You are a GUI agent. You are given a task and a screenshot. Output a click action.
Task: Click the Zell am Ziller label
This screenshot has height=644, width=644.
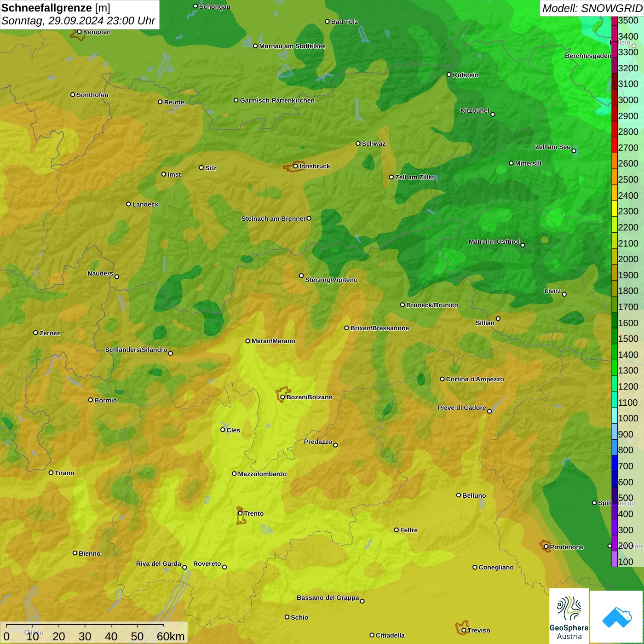(415, 177)
